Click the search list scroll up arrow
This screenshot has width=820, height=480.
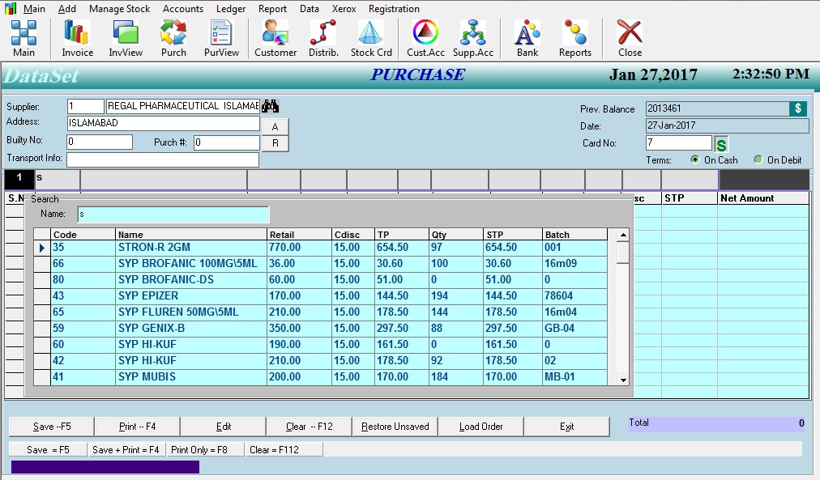(x=623, y=235)
